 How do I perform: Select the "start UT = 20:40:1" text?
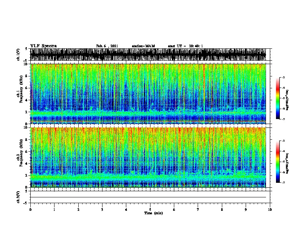pos(185,46)
